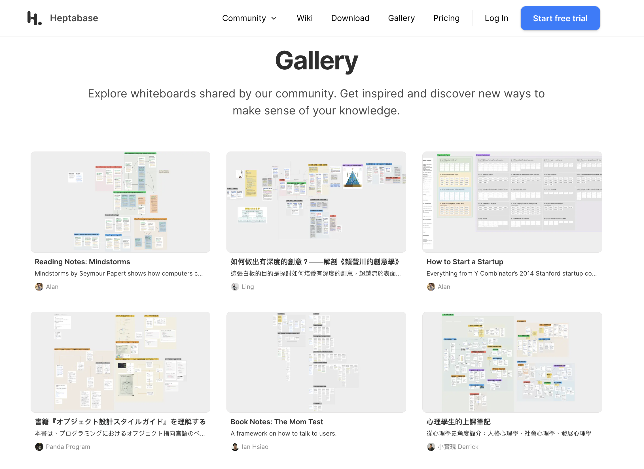Open the Book Notes: The Mom Test title
644x469 pixels.
[x=276, y=422]
